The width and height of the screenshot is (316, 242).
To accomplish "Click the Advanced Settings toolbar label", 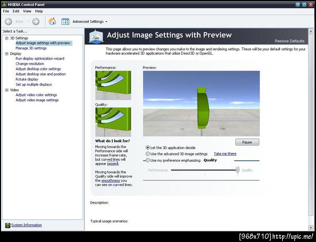I will tap(88, 22).
